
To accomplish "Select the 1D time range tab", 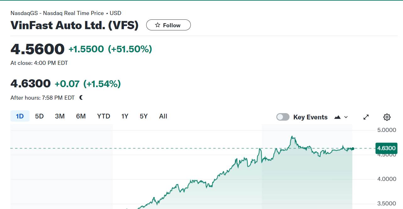I will pyautogui.click(x=20, y=116).
